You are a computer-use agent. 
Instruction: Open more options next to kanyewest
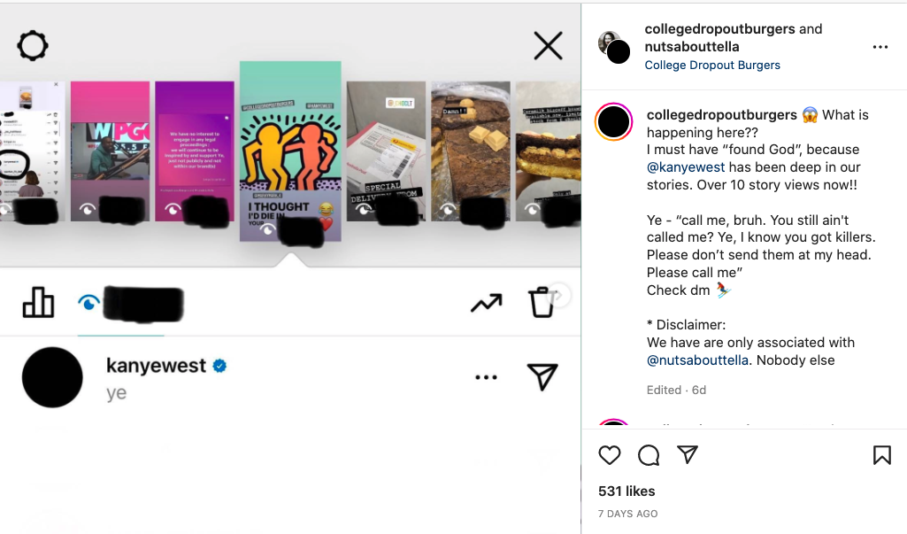coord(486,377)
